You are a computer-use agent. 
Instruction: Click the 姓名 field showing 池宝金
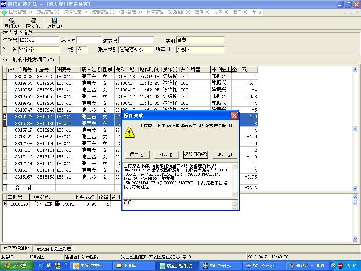tap(39, 50)
